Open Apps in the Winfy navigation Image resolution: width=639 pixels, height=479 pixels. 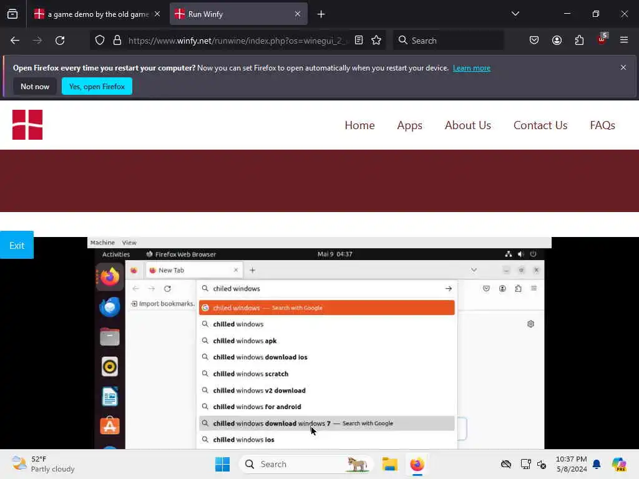coord(409,125)
